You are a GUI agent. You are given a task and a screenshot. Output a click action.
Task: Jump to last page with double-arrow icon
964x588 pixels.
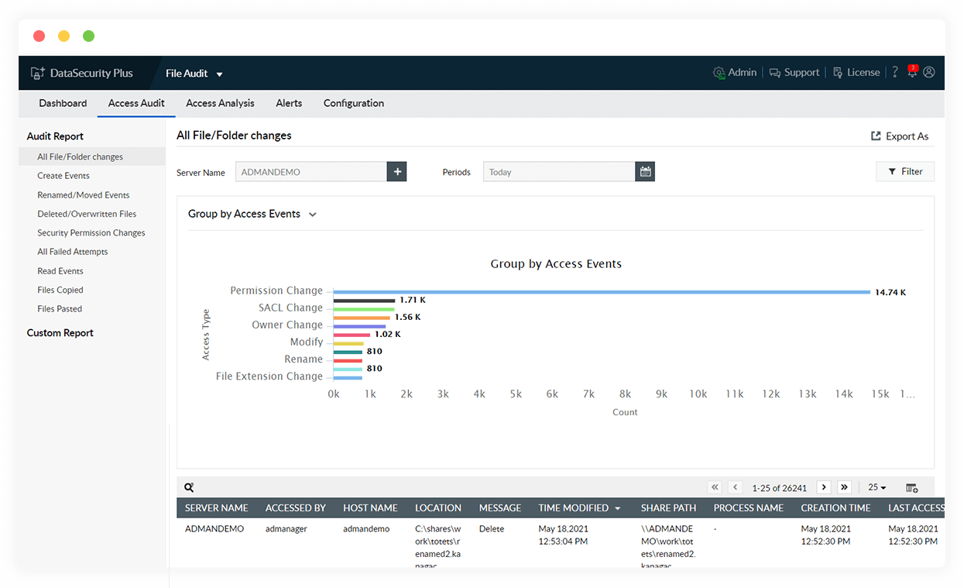pos(844,487)
